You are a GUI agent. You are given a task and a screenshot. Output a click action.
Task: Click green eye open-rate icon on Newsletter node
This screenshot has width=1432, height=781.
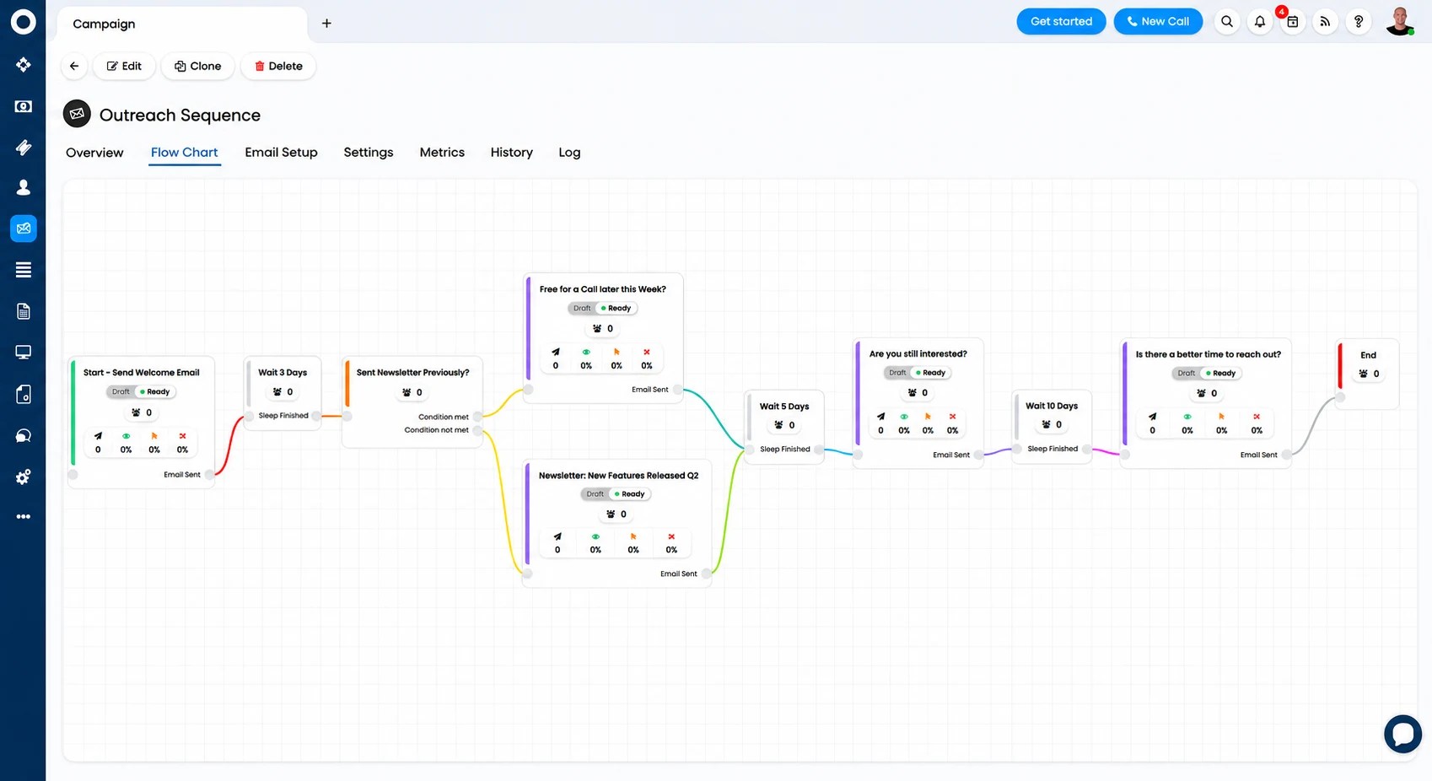[595, 536]
